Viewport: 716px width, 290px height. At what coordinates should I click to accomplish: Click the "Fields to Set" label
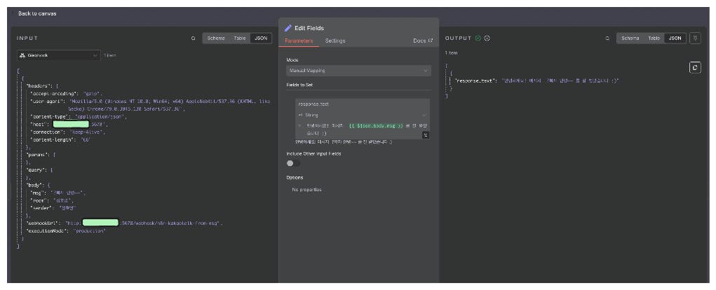pos(299,85)
